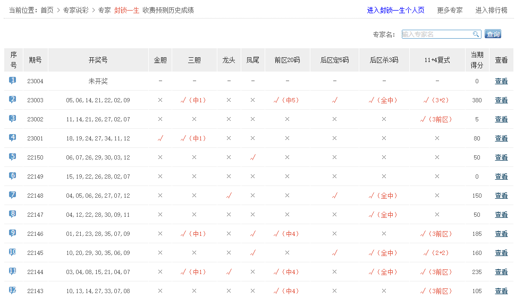Click the 查询 search button
Viewport: 515px width, 300px height.
click(493, 34)
